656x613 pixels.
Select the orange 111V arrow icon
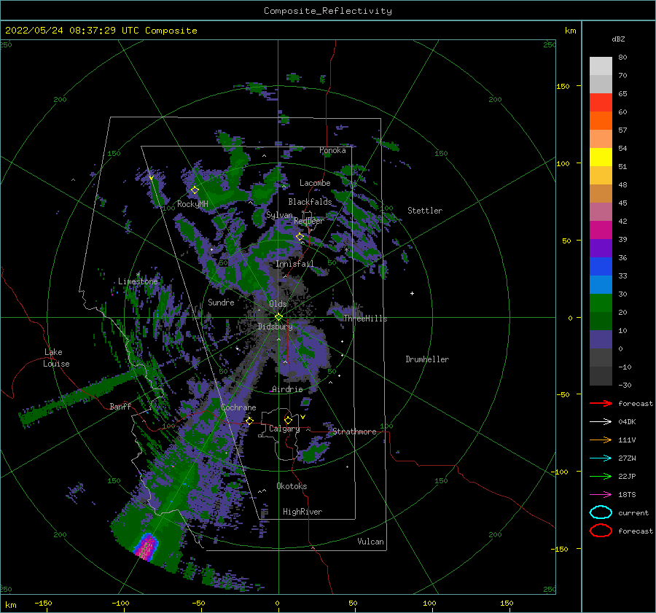coord(601,440)
